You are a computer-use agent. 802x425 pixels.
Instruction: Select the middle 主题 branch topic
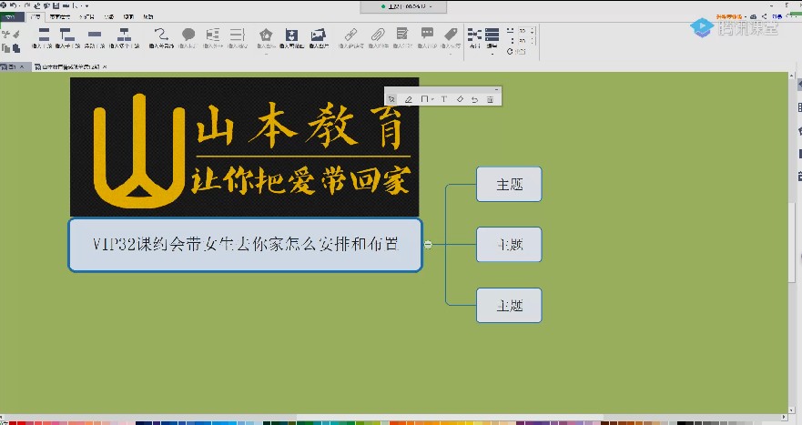coord(509,245)
